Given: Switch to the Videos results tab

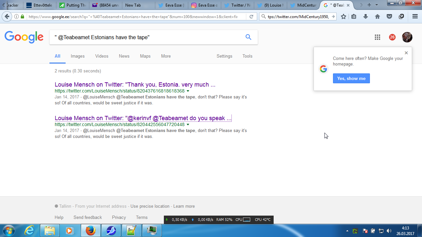Looking at the screenshot, I should (x=102, y=56).
